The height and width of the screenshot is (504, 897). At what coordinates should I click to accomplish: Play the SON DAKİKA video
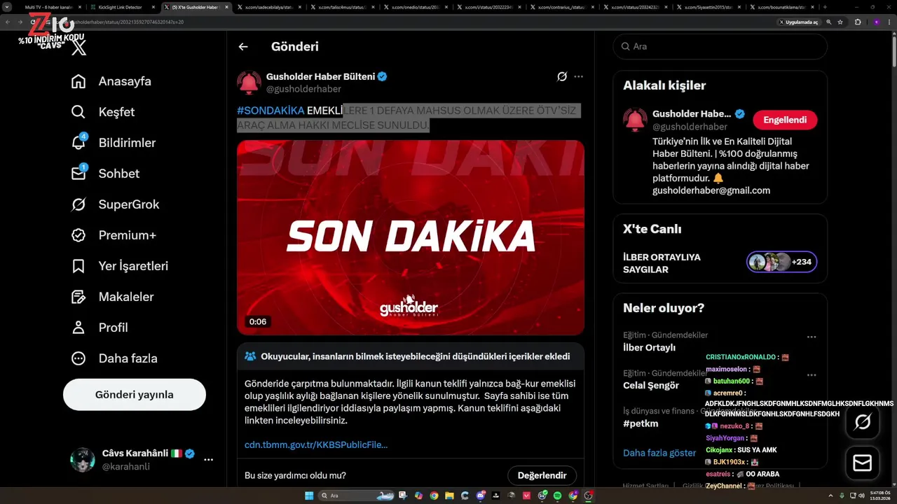[x=411, y=237]
